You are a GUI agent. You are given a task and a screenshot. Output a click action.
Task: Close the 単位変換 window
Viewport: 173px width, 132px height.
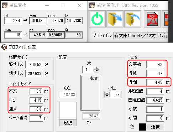coord(79,5)
